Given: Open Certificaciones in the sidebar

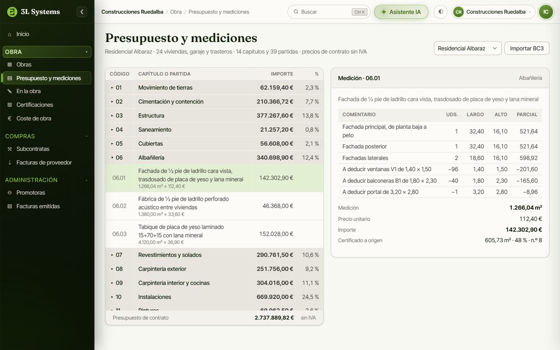Looking at the screenshot, I should point(47,105).
